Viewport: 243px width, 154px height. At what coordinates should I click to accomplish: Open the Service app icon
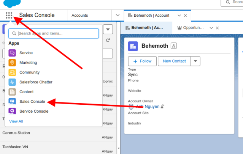pos(12,53)
